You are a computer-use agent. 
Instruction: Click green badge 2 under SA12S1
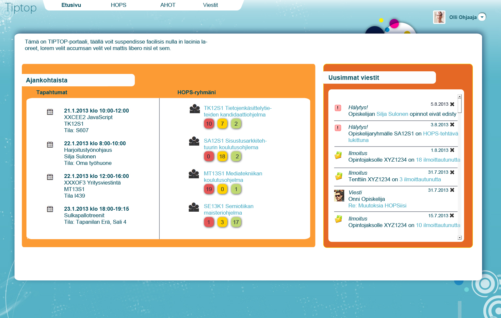(x=236, y=156)
